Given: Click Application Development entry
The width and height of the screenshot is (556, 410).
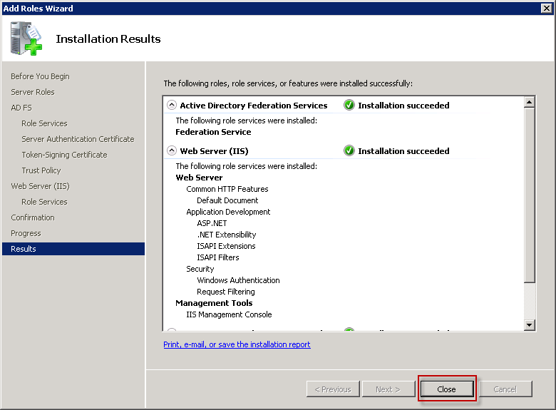Looking at the screenshot, I should [228, 212].
